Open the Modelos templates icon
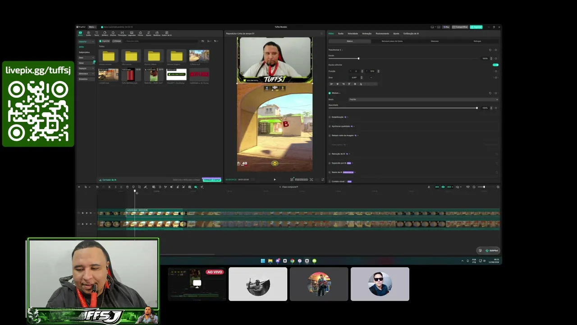This screenshot has height=325, width=577. [x=157, y=33]
